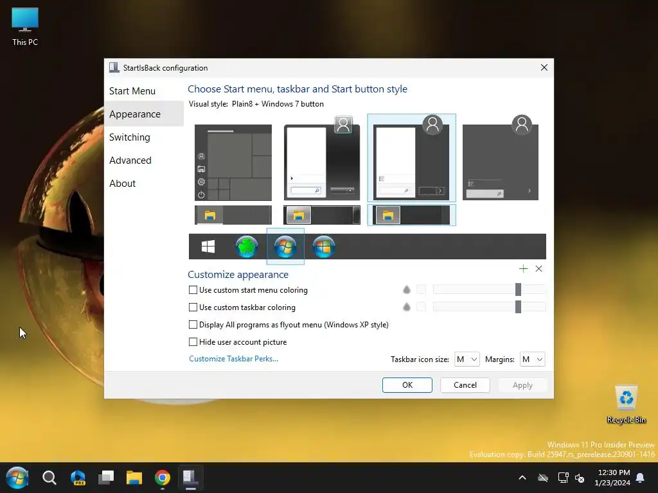Choose the first flat gray taskbar style

click(x=233, y=215)
